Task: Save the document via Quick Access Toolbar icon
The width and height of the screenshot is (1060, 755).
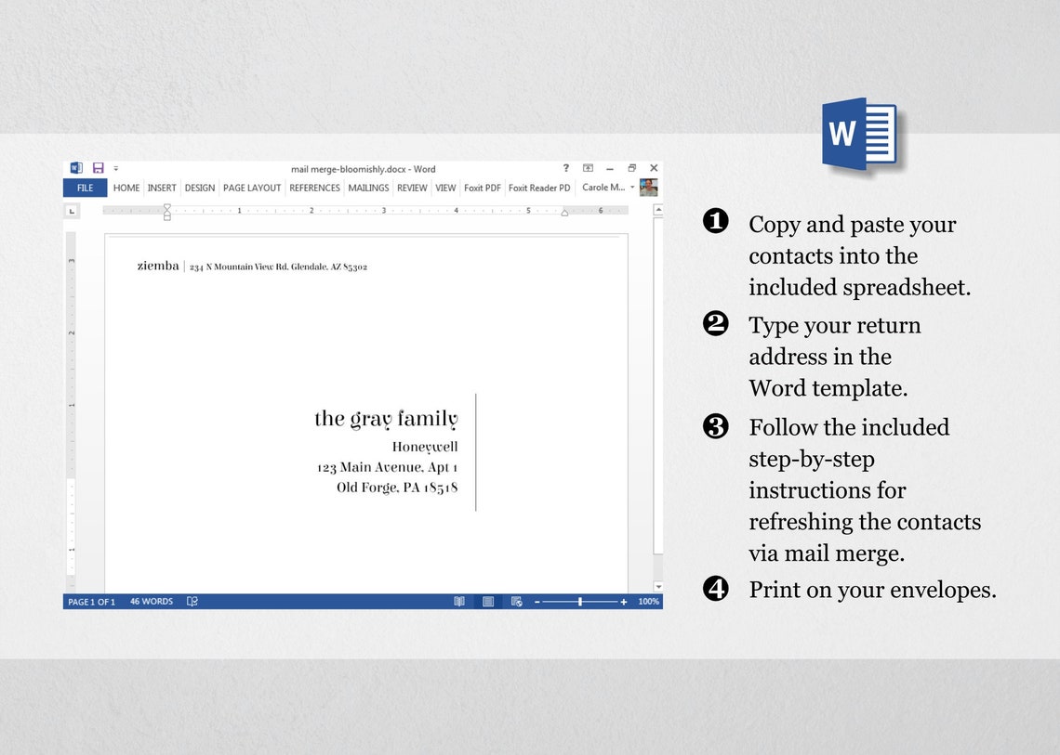Action: pyautogui.click(x=98, y=168)
